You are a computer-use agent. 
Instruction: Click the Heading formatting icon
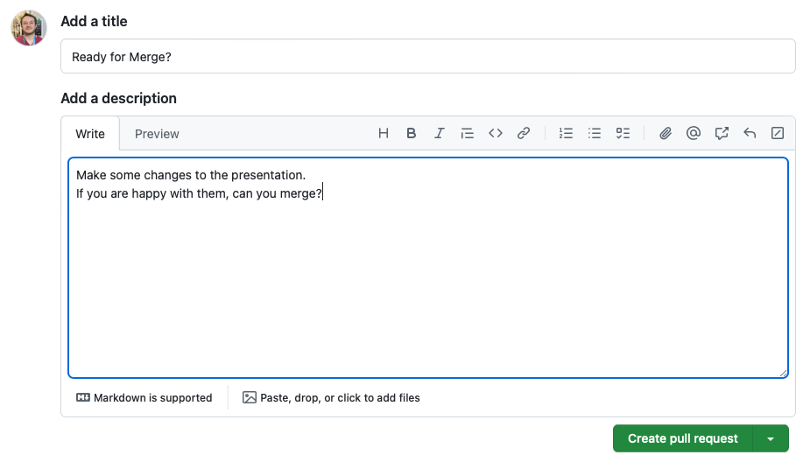pos(384,134)
